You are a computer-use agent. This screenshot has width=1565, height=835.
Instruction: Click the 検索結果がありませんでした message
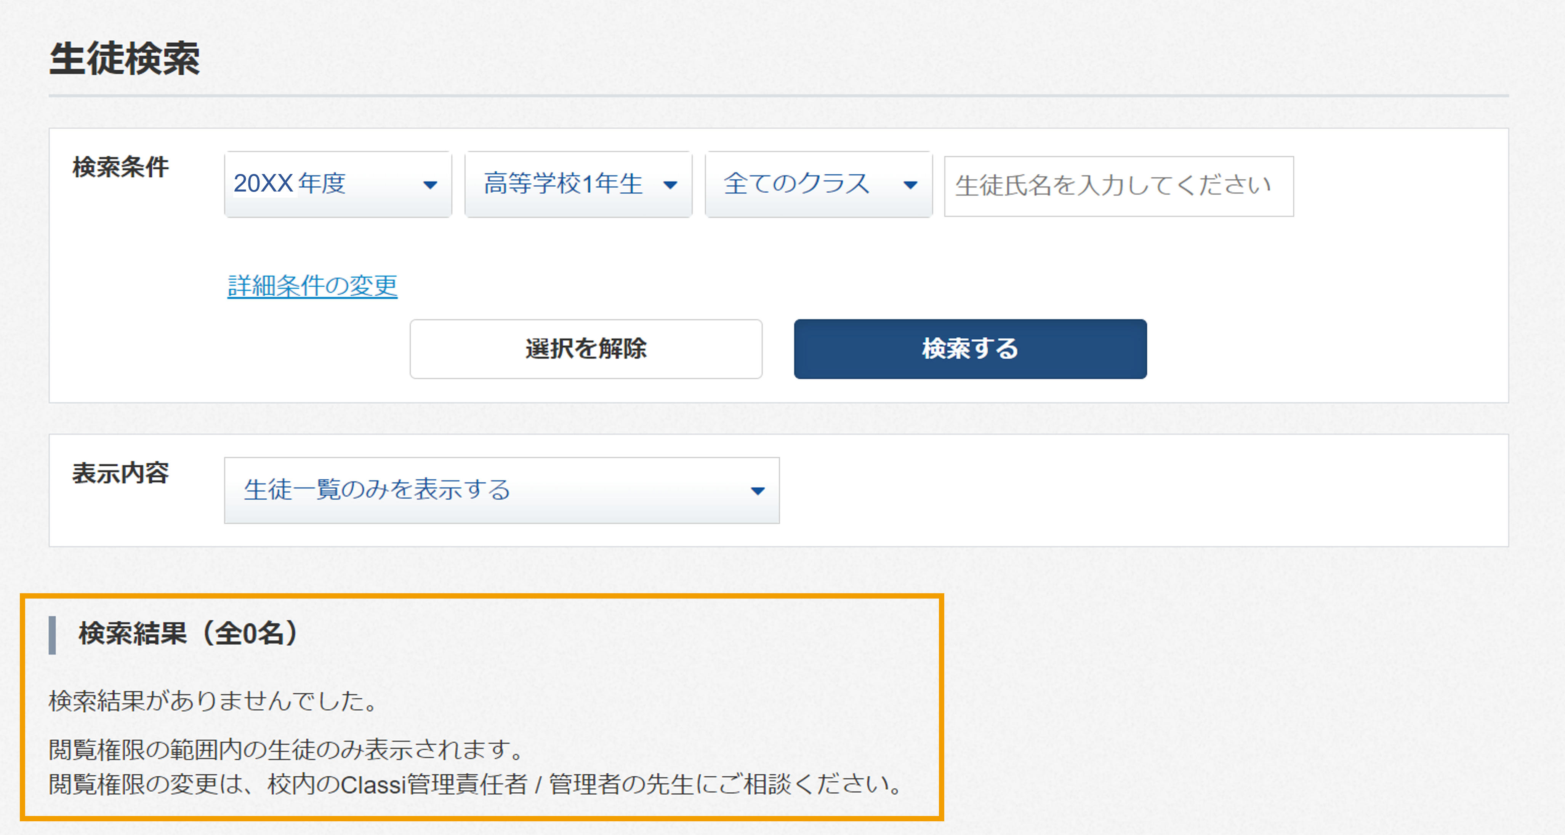213,701
